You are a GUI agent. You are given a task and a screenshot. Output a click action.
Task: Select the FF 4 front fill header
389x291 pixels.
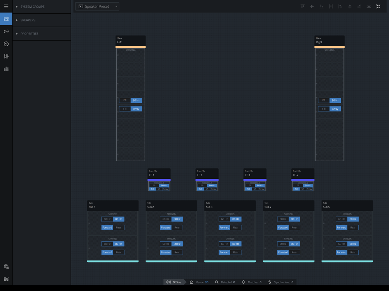(x=303, y=173)
